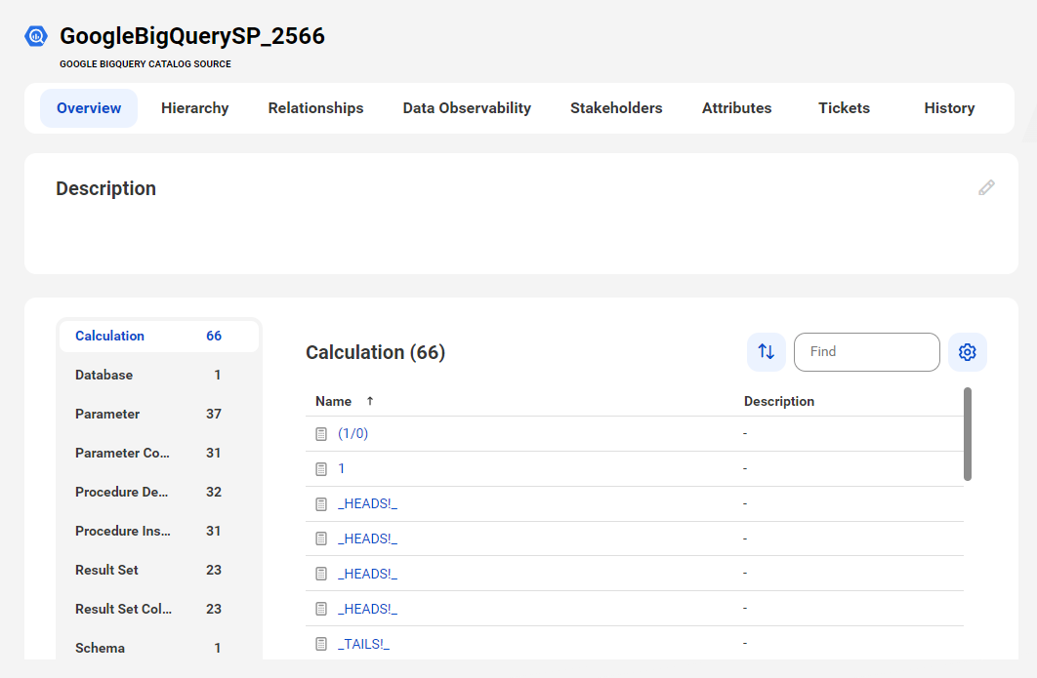Click the Google BigQuery source logo icon
This screenshot has height=678, width=1037.
pyautogui.click(x=36, y=36)
